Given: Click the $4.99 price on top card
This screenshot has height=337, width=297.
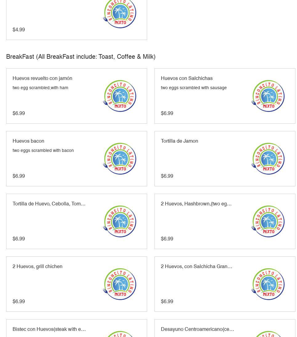Looking at the screenshot, I should [19, 30].
